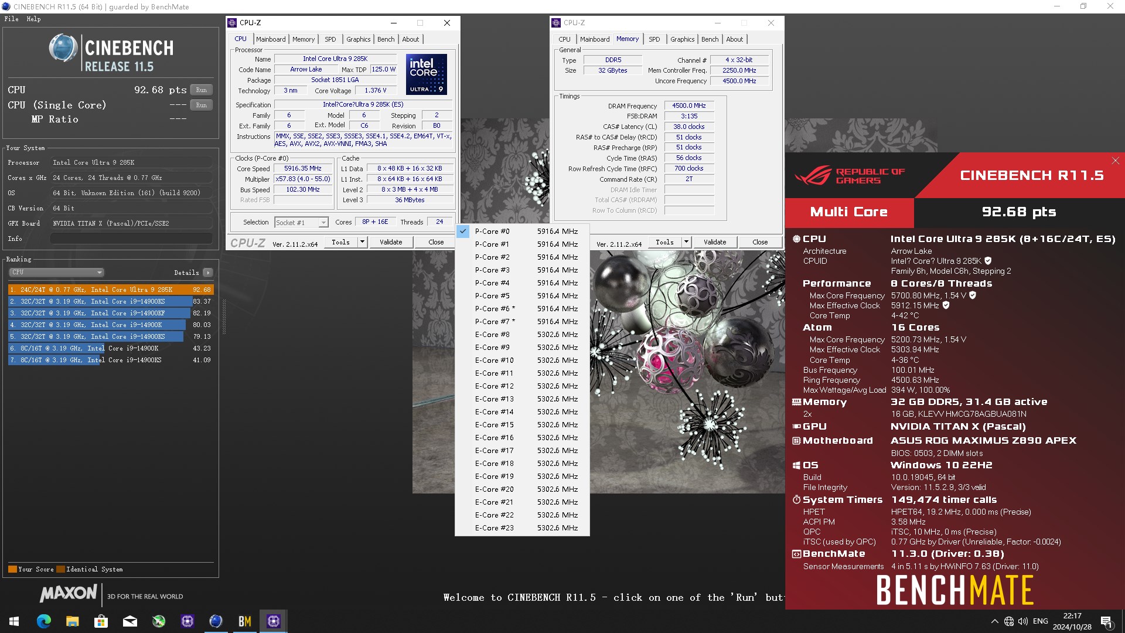Click Max Effective Clock verified shield
Screen dimensions: 1125x633
click(946, 305)
